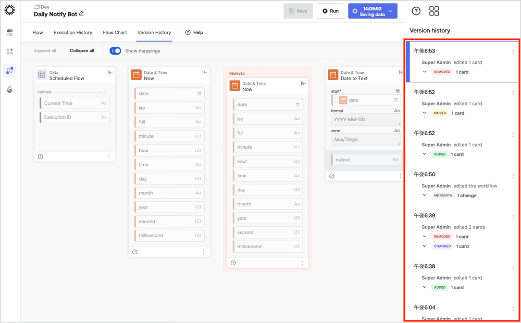Click the zone field Asia/Tokyo
This screenshot has height=323, width=521.
point(366,139)
